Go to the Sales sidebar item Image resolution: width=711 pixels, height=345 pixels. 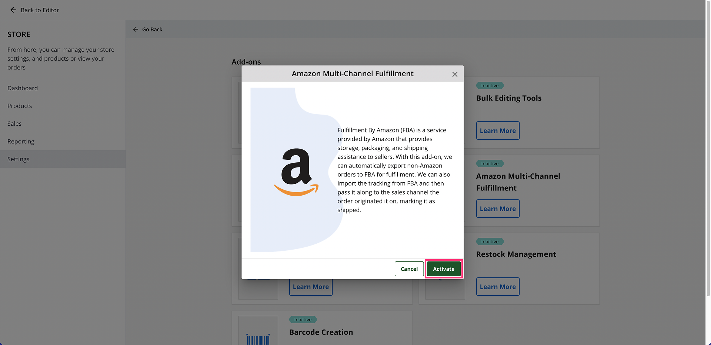click(63, 124)
